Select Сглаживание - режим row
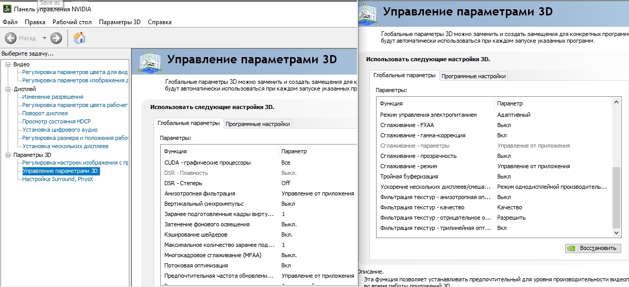629x287 pixels. pos(494,166)
